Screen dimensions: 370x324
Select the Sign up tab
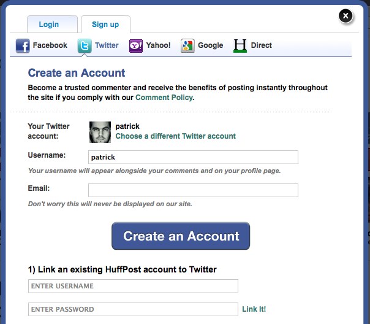click(105, 24)
